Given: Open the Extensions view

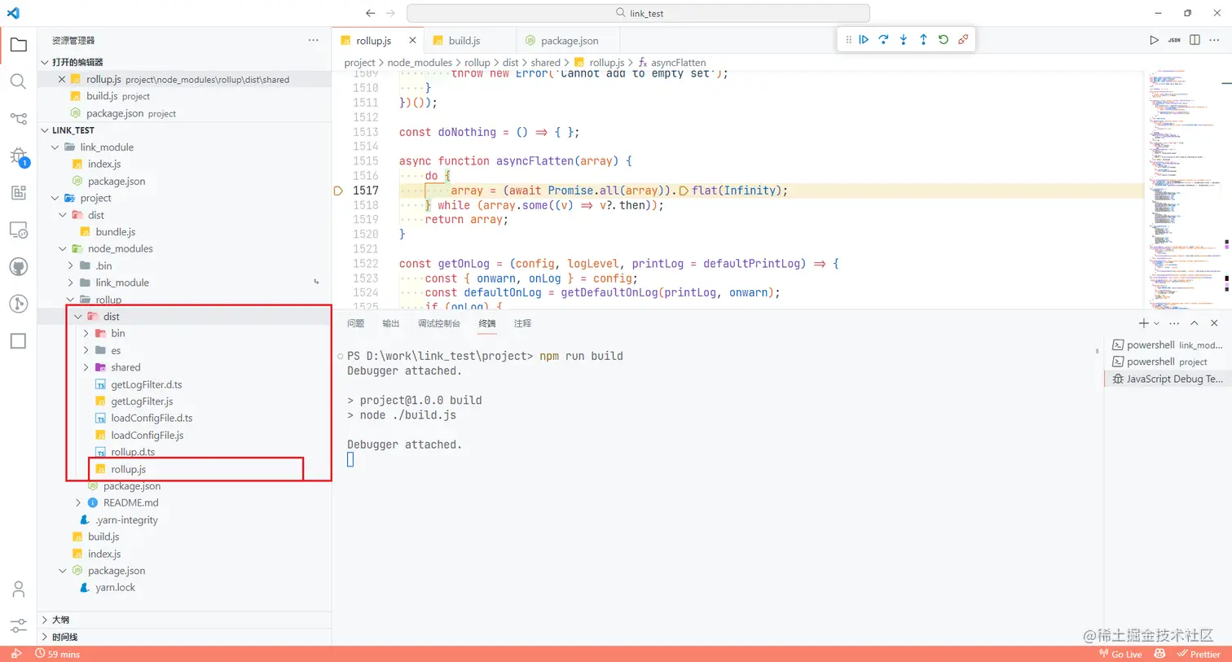Looking at the screenshot, I should pos(19,192).
